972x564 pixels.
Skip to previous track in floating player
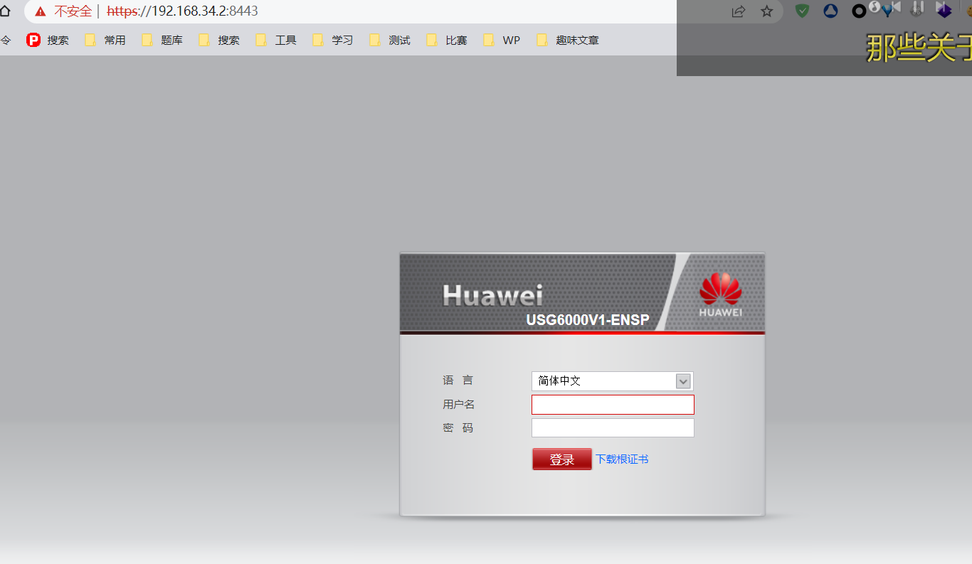point(896,7)
